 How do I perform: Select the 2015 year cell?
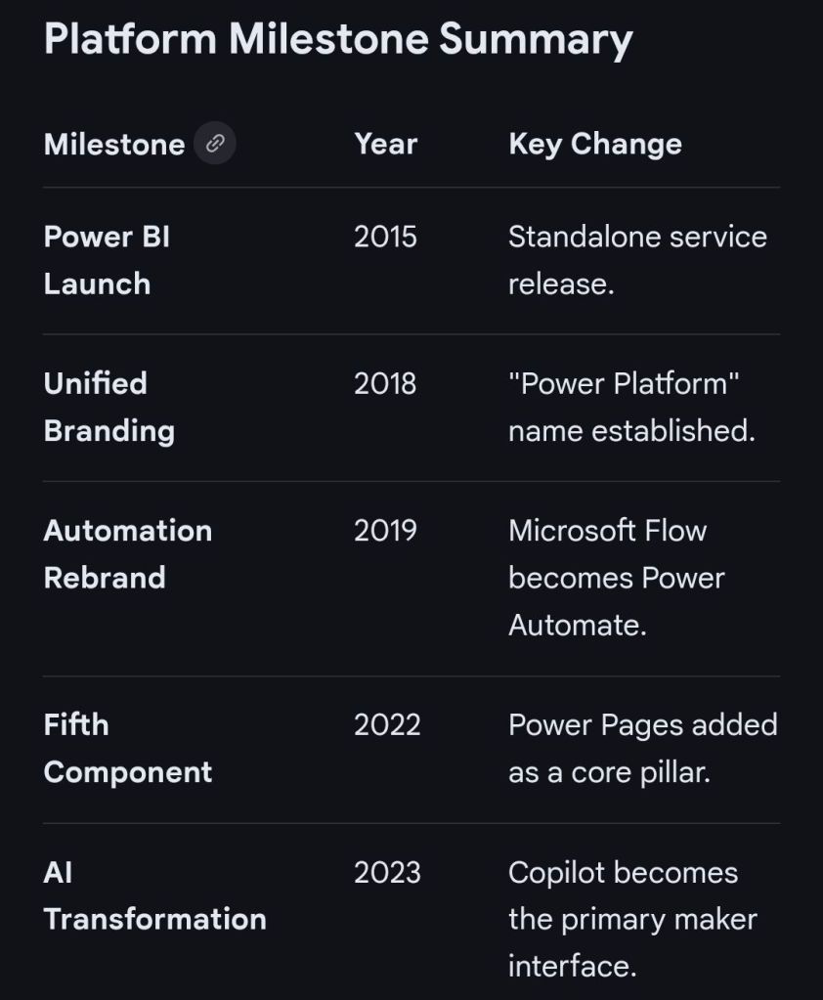[x=385, y=237]
